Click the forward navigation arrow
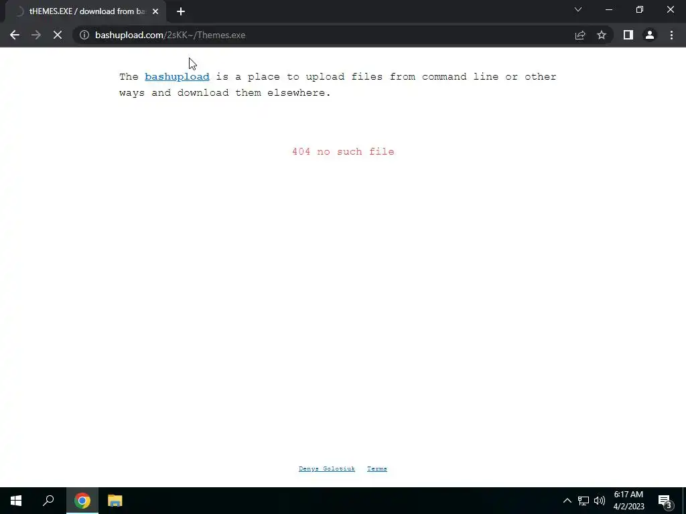686x514 pixels. (36, 35)
